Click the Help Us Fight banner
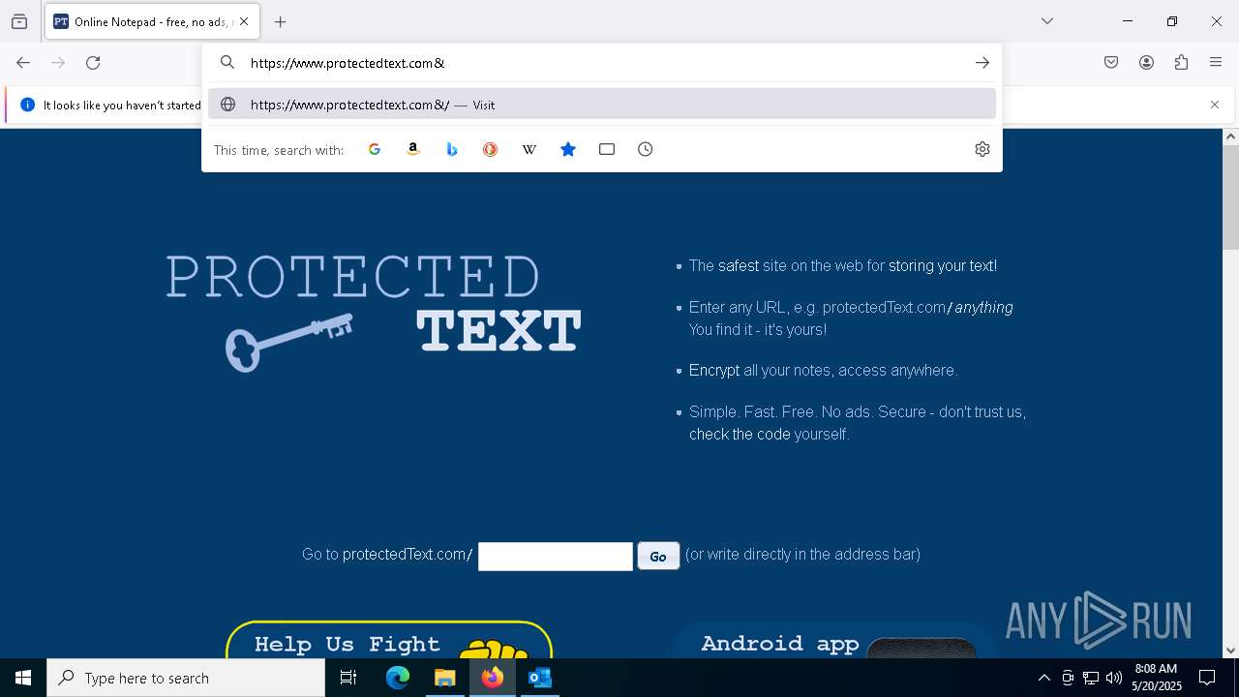The image size is (1239, 697). [389, 640]
